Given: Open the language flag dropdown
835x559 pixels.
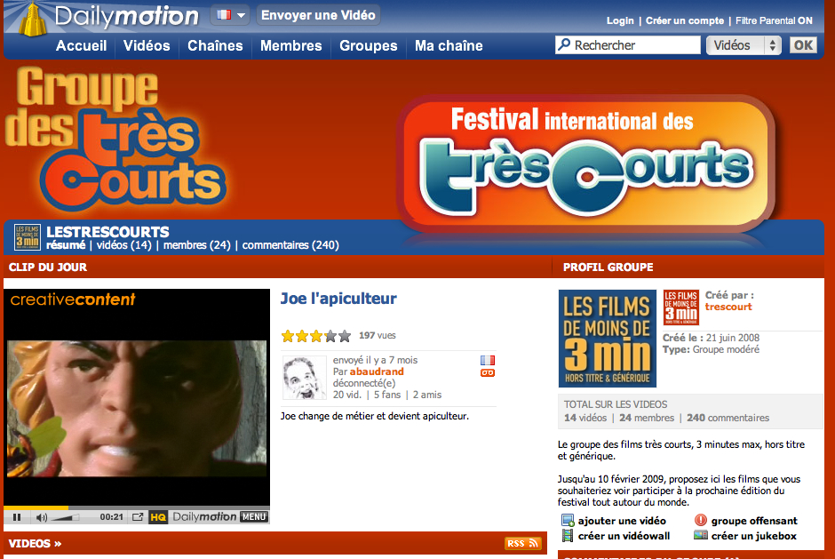Looking at the screenshot, I should 230,15.
